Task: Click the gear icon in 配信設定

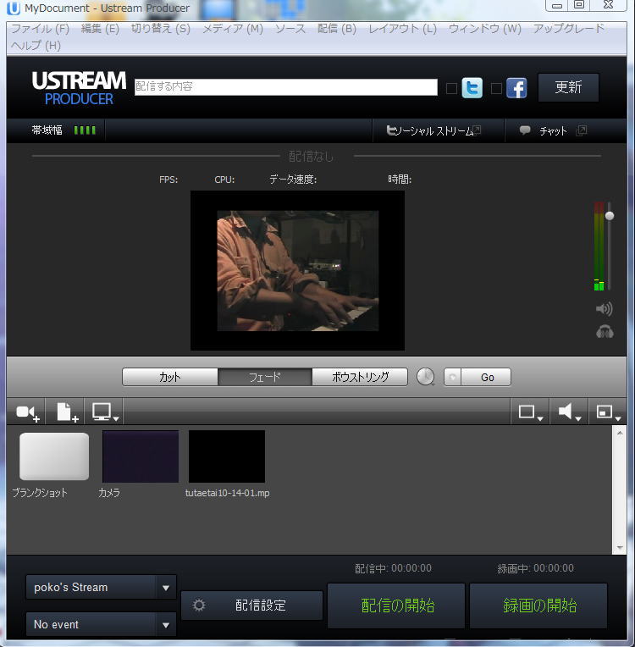Action: (199, 605)
